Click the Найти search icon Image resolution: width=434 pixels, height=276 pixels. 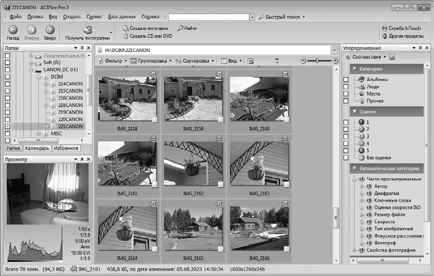pos(180,28)
